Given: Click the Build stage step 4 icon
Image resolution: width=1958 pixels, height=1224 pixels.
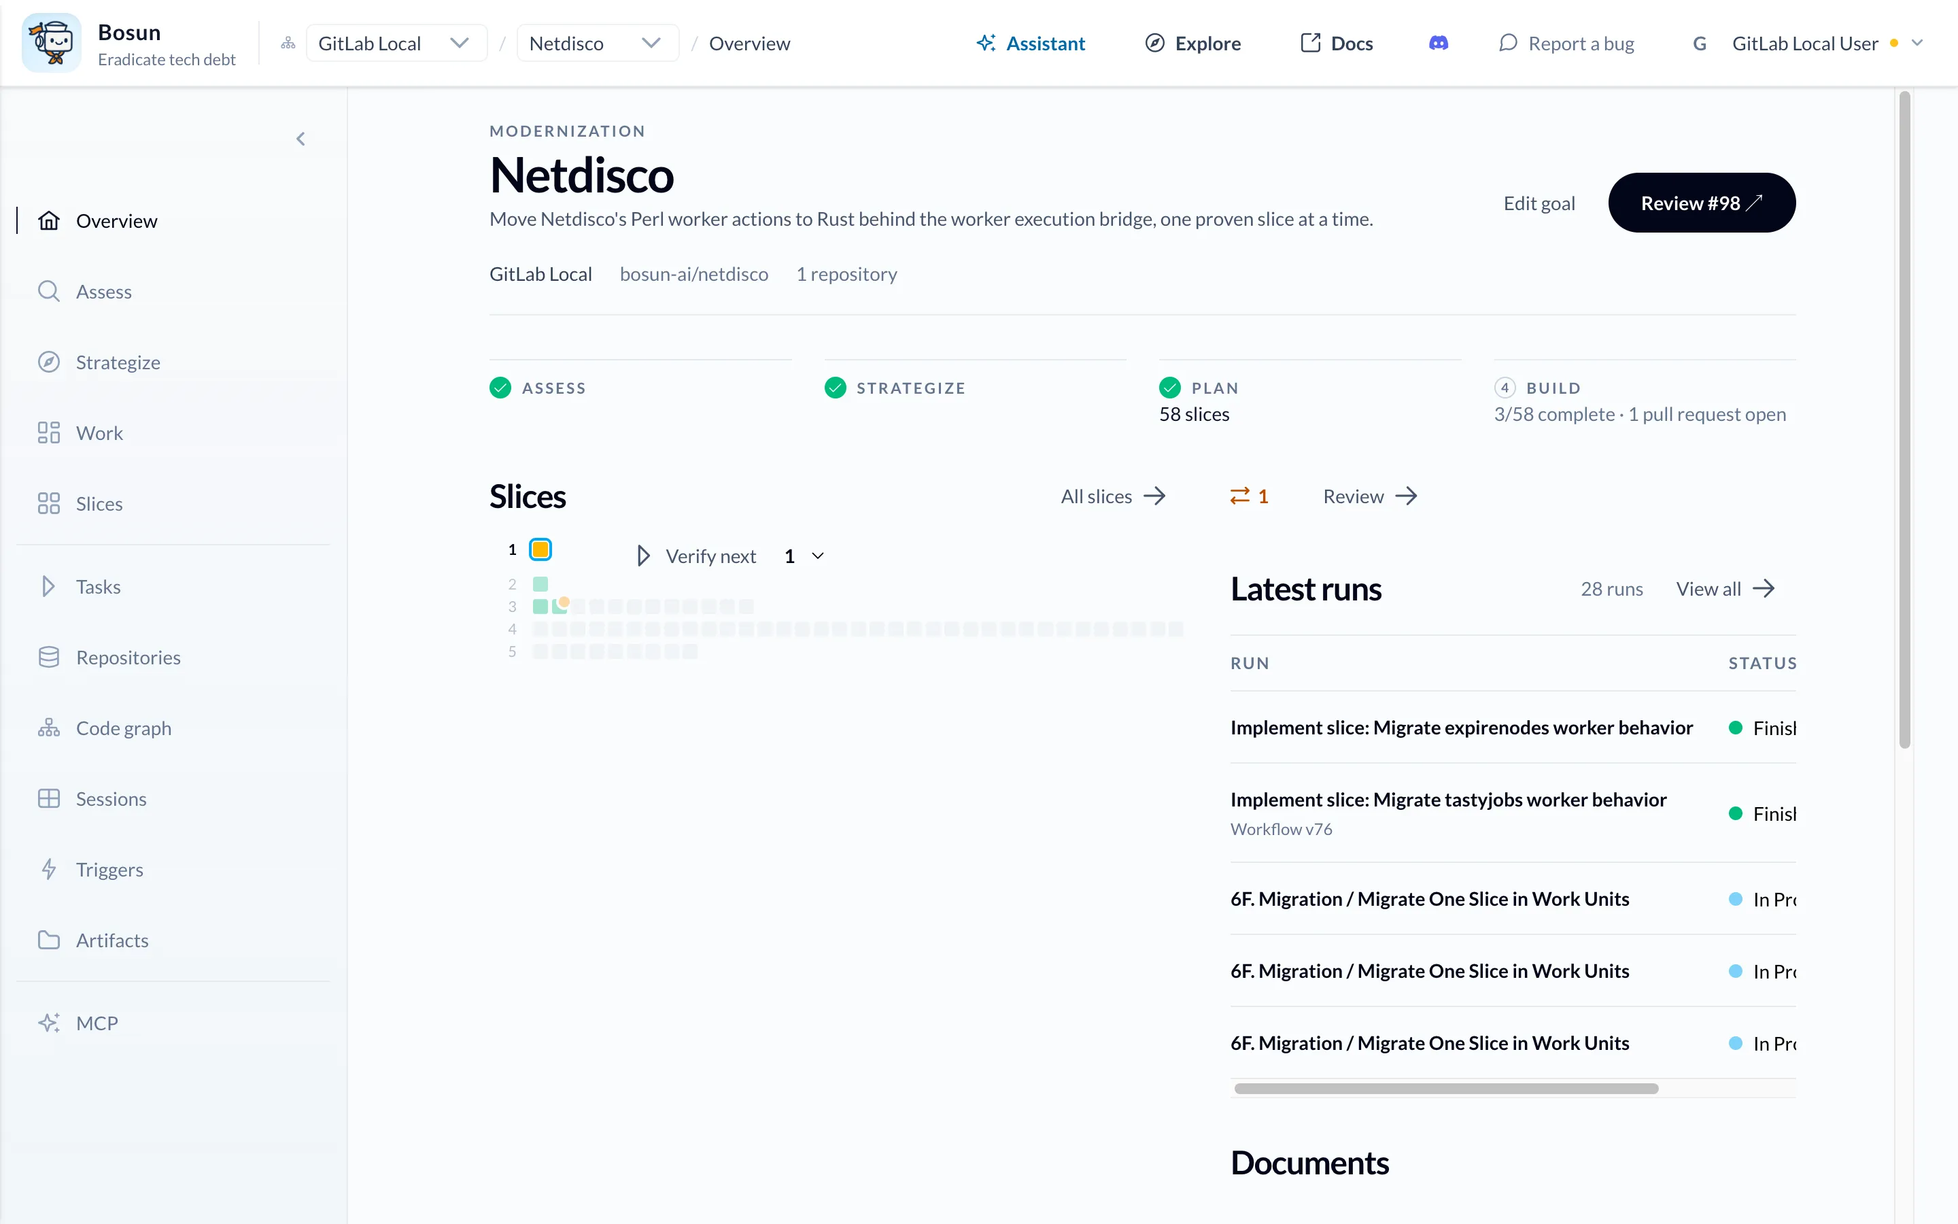Looking at the screenshot, I should (x=1504, y=388).
